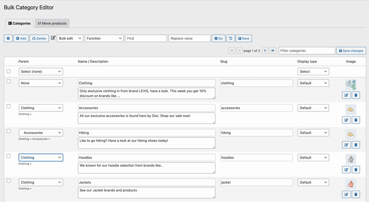The width and height of the screenshot is (369, 202).
Task: Edit image for Clothing category
Action: (346, 95)
